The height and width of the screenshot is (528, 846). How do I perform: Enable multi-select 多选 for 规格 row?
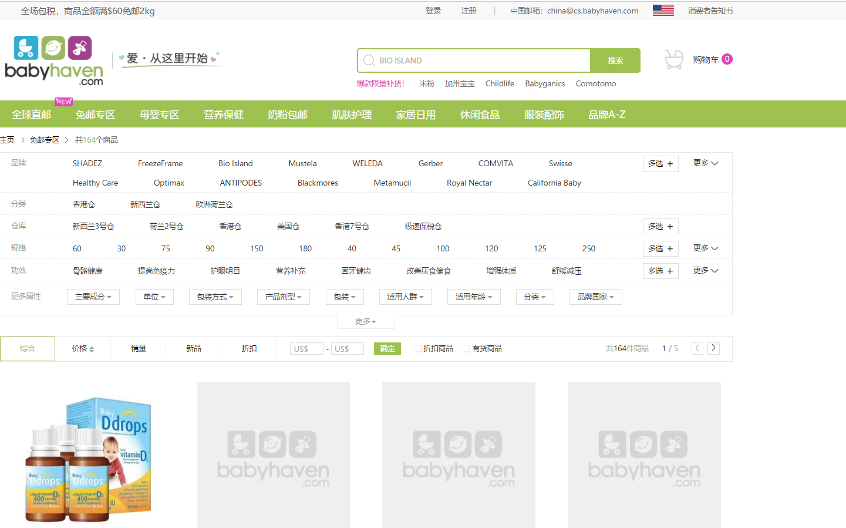(660, 248)
